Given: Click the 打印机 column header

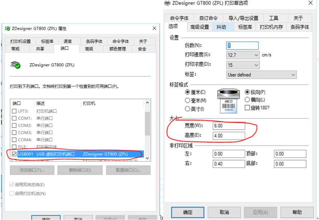Looking at the screenshot, I should 113,104.
